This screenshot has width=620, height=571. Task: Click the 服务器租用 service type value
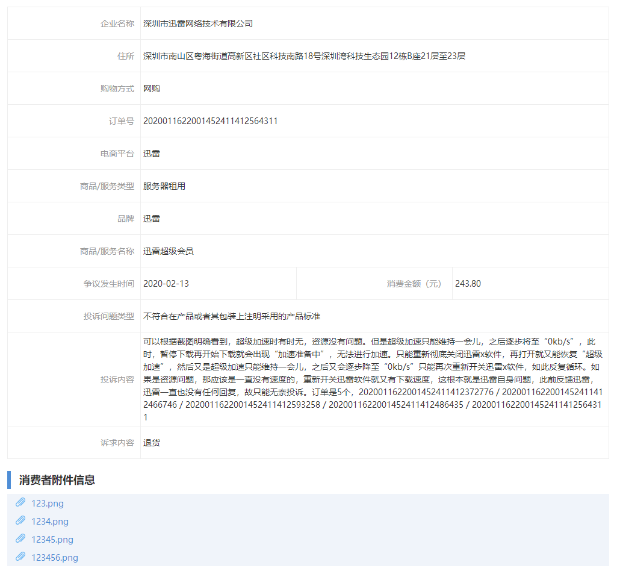pos(163,186)
